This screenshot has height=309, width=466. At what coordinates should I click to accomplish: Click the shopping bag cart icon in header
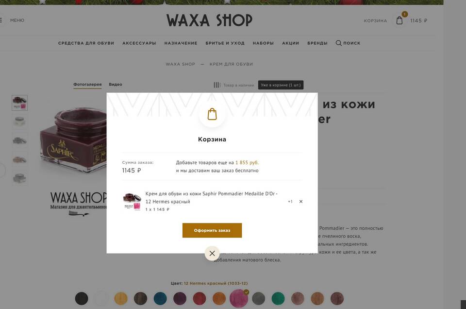(399, 20)
